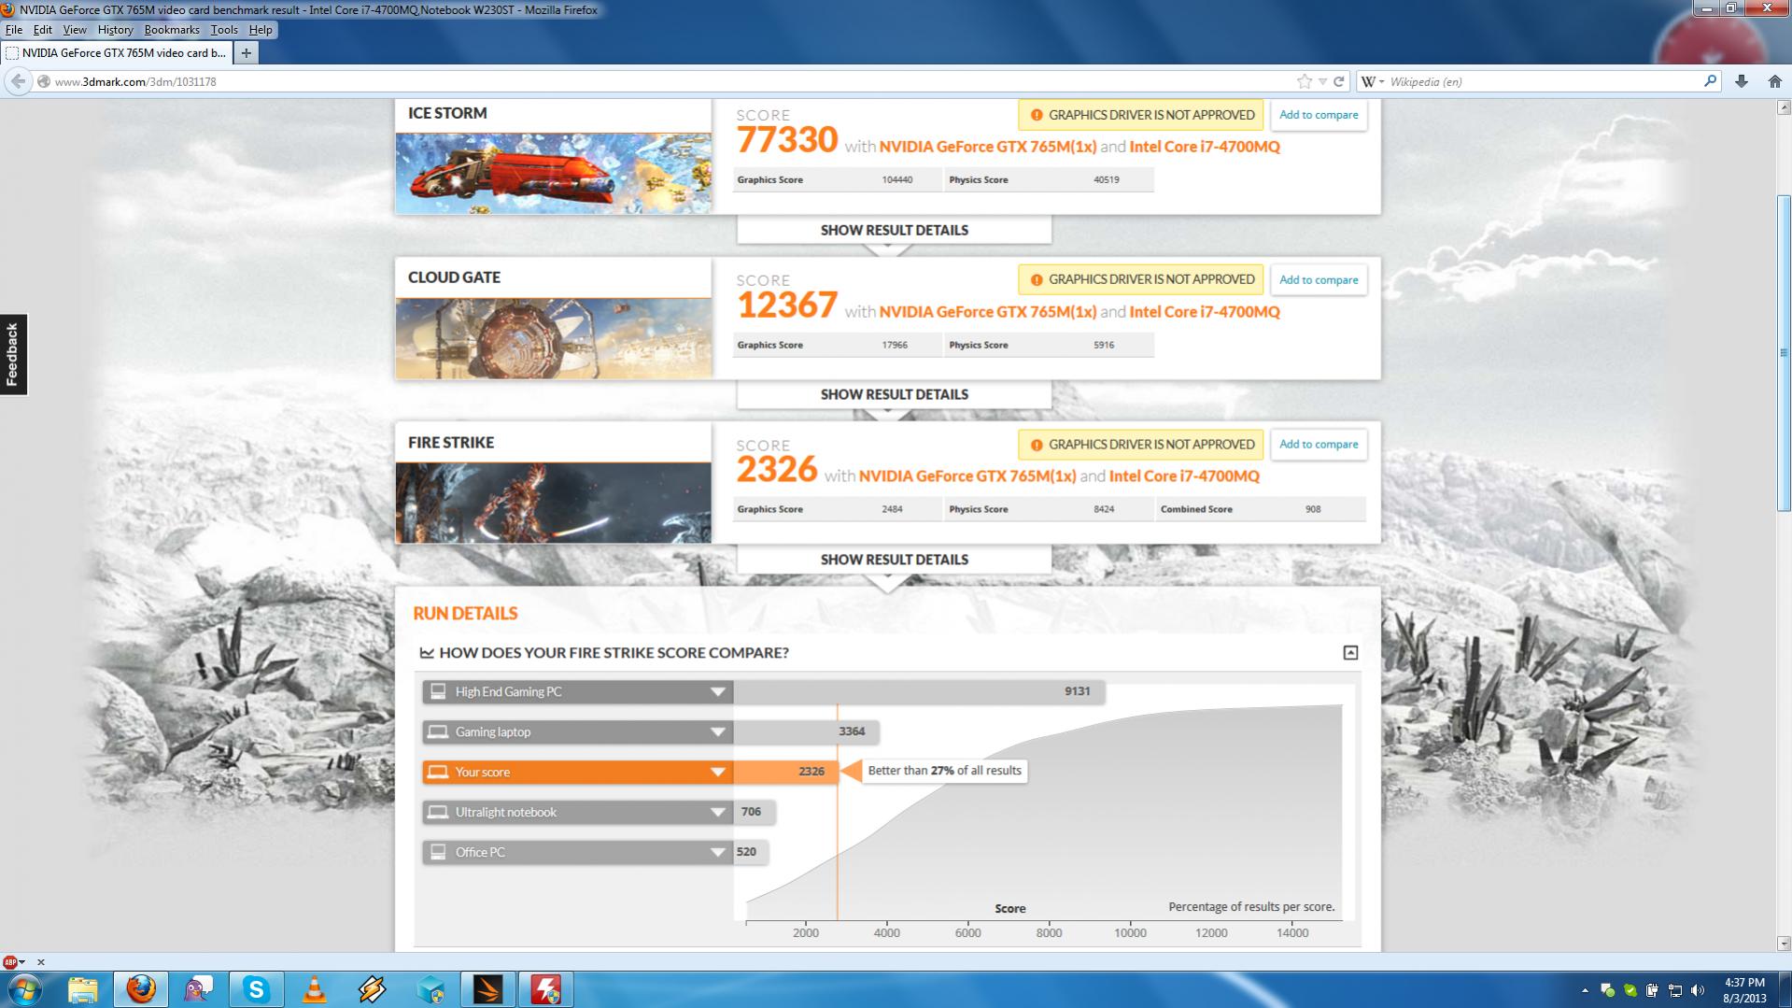This screenshot has height=1008, width=1792.
Task: Open Winamp from the taskbar
Action: [x=373, y=989]
